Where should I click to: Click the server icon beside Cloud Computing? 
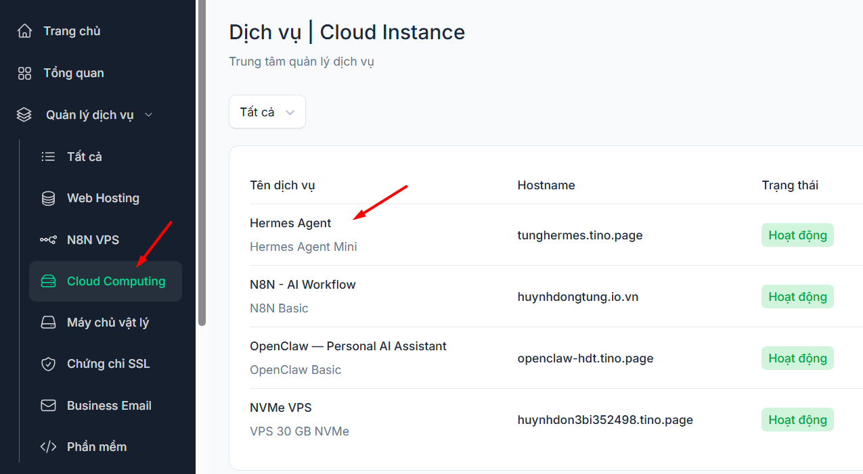click(x=48, y=281)
